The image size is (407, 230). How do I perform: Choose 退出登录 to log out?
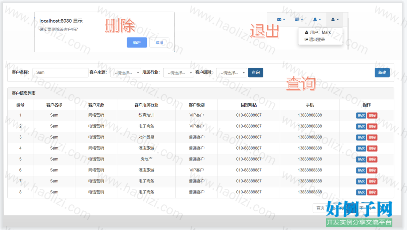315,40
